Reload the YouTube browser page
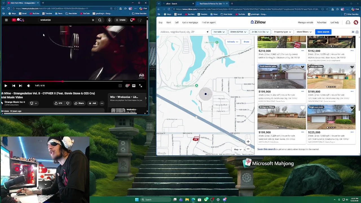This screenshot has height=203, width=361. pos(8,8)
